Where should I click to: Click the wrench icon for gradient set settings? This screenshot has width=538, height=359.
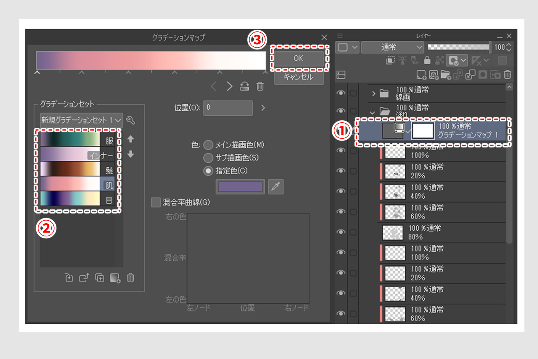[130, 120]
